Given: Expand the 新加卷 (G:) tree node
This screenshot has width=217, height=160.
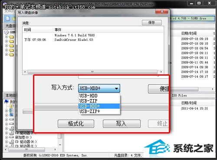Looking at the screenshot, I should pos(7,137).
